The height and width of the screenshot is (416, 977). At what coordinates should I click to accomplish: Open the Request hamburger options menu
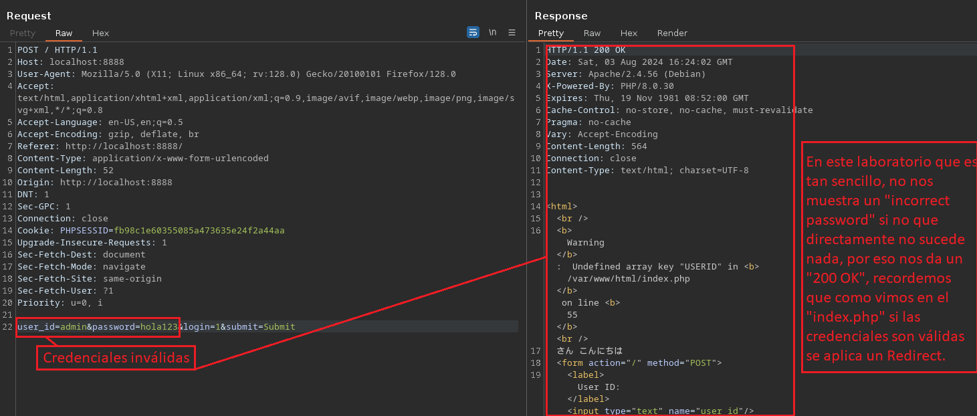pyautogui.click(x=512, y=32)
